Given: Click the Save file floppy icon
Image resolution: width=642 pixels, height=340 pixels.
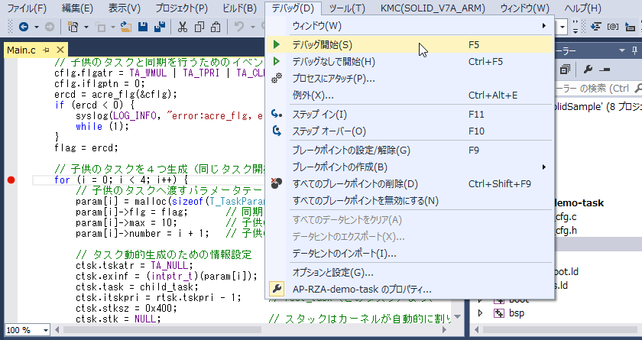Looking at the screenshot, I should (142, 27).
